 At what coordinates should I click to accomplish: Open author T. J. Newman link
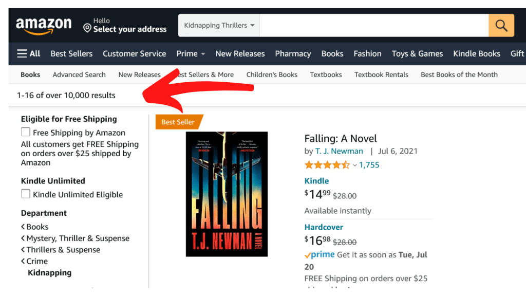point(339,151)
